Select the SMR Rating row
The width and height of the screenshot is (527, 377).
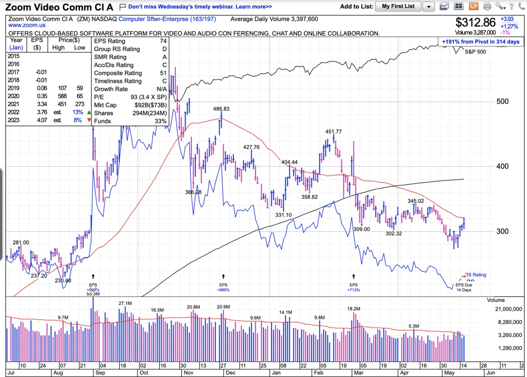pyautogui.click(x=130, y=57)
